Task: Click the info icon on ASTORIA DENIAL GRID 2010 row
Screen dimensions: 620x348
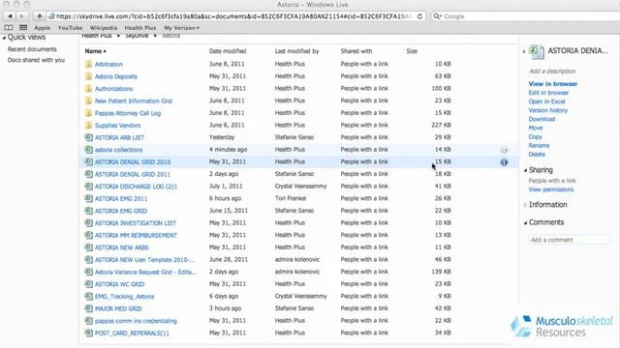Action: pyautogui.click(x=504, y=162)
